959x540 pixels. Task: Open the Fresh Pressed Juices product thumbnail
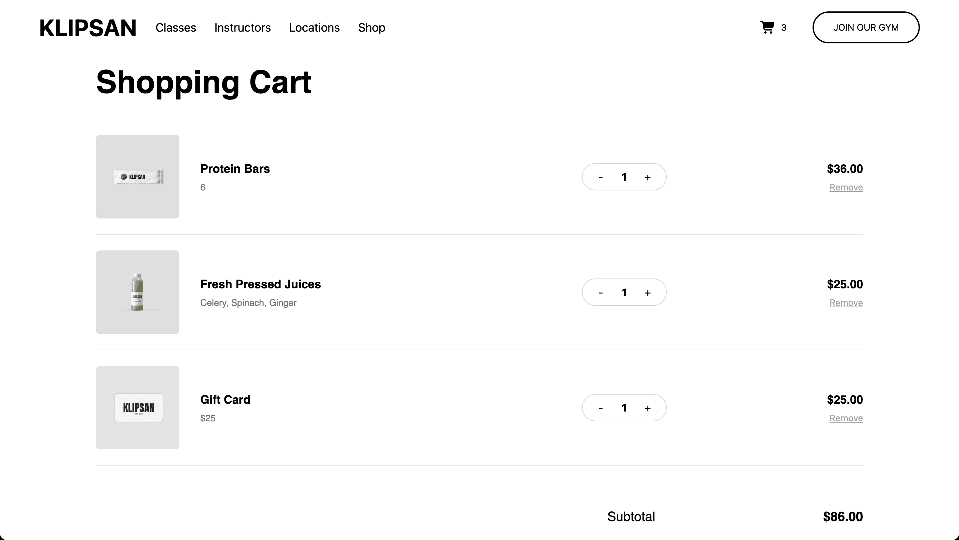pyautogui.click(x=137, y=292)
